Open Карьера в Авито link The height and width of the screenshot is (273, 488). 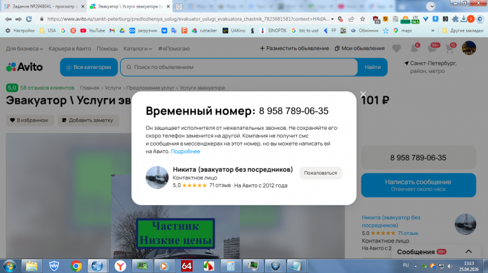[x=70, y=49]
